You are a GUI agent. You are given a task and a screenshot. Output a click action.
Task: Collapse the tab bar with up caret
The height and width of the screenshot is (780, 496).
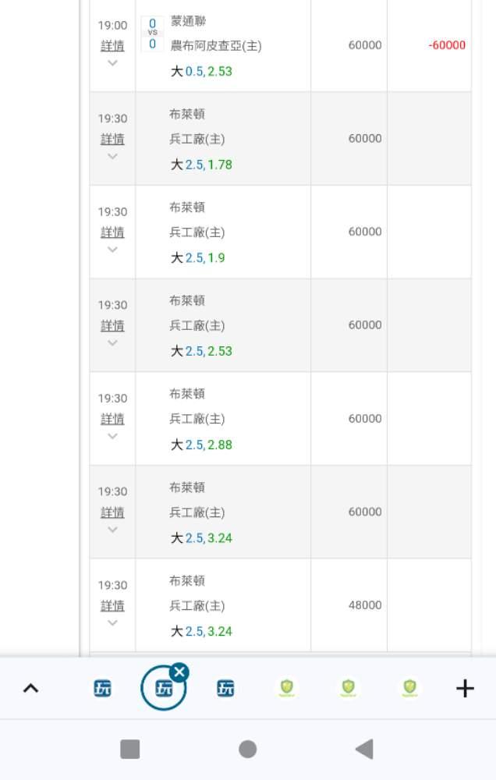pyautogui.click(x=31, y=689)
